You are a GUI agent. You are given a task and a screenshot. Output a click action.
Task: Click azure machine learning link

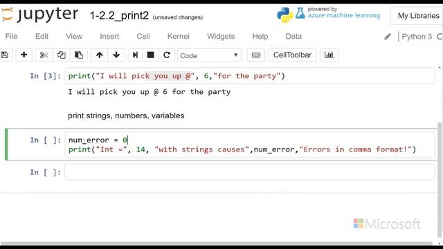click(x=344, y=15)
